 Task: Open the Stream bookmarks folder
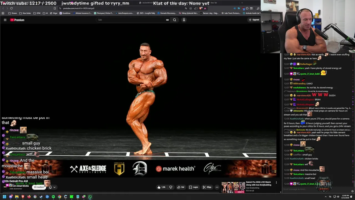click(13, 13)
